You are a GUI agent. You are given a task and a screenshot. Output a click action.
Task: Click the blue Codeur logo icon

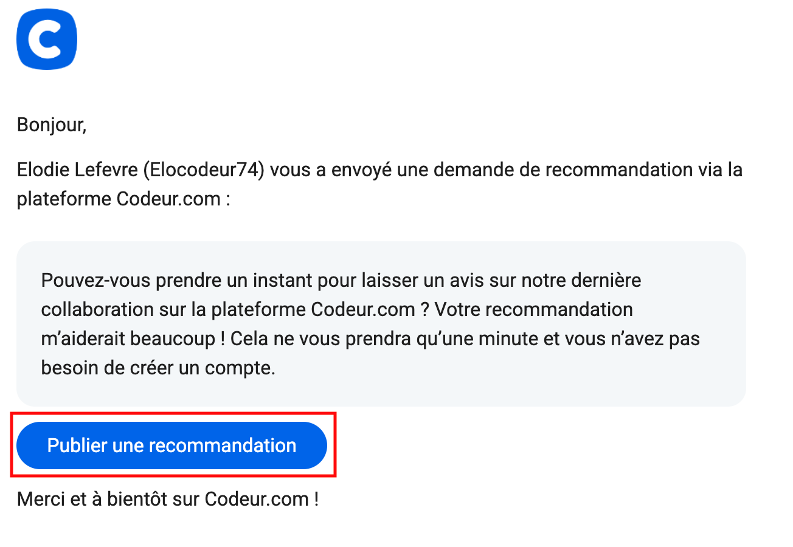pyautogui.click(x=47, y=40)
